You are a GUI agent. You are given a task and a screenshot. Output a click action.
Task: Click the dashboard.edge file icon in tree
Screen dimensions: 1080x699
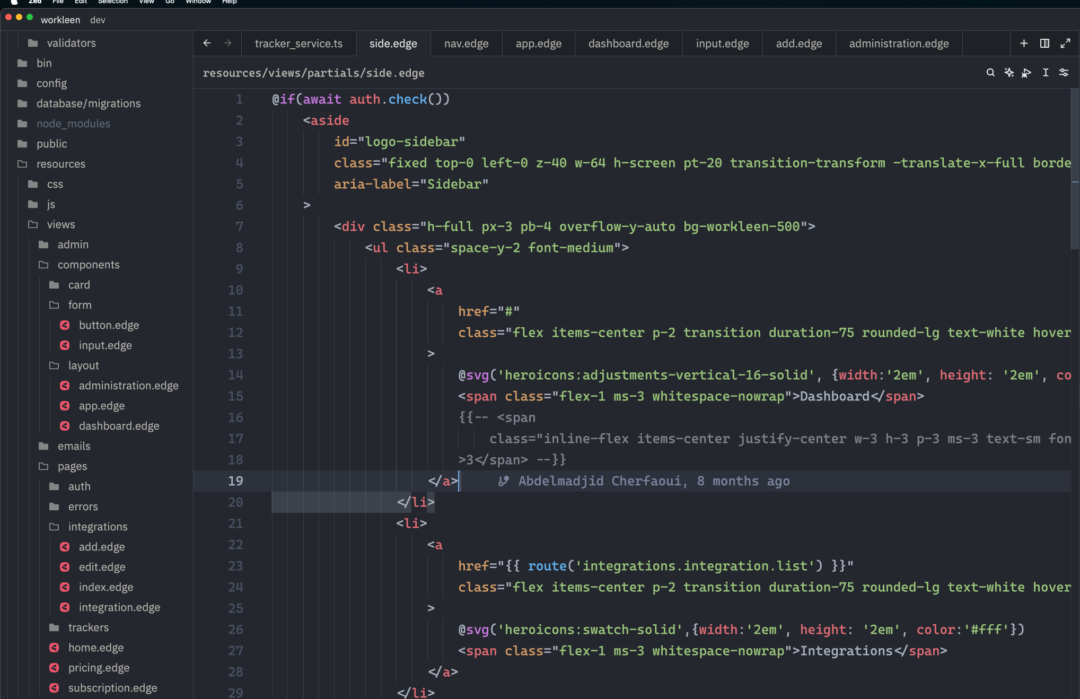pos(65,426)
